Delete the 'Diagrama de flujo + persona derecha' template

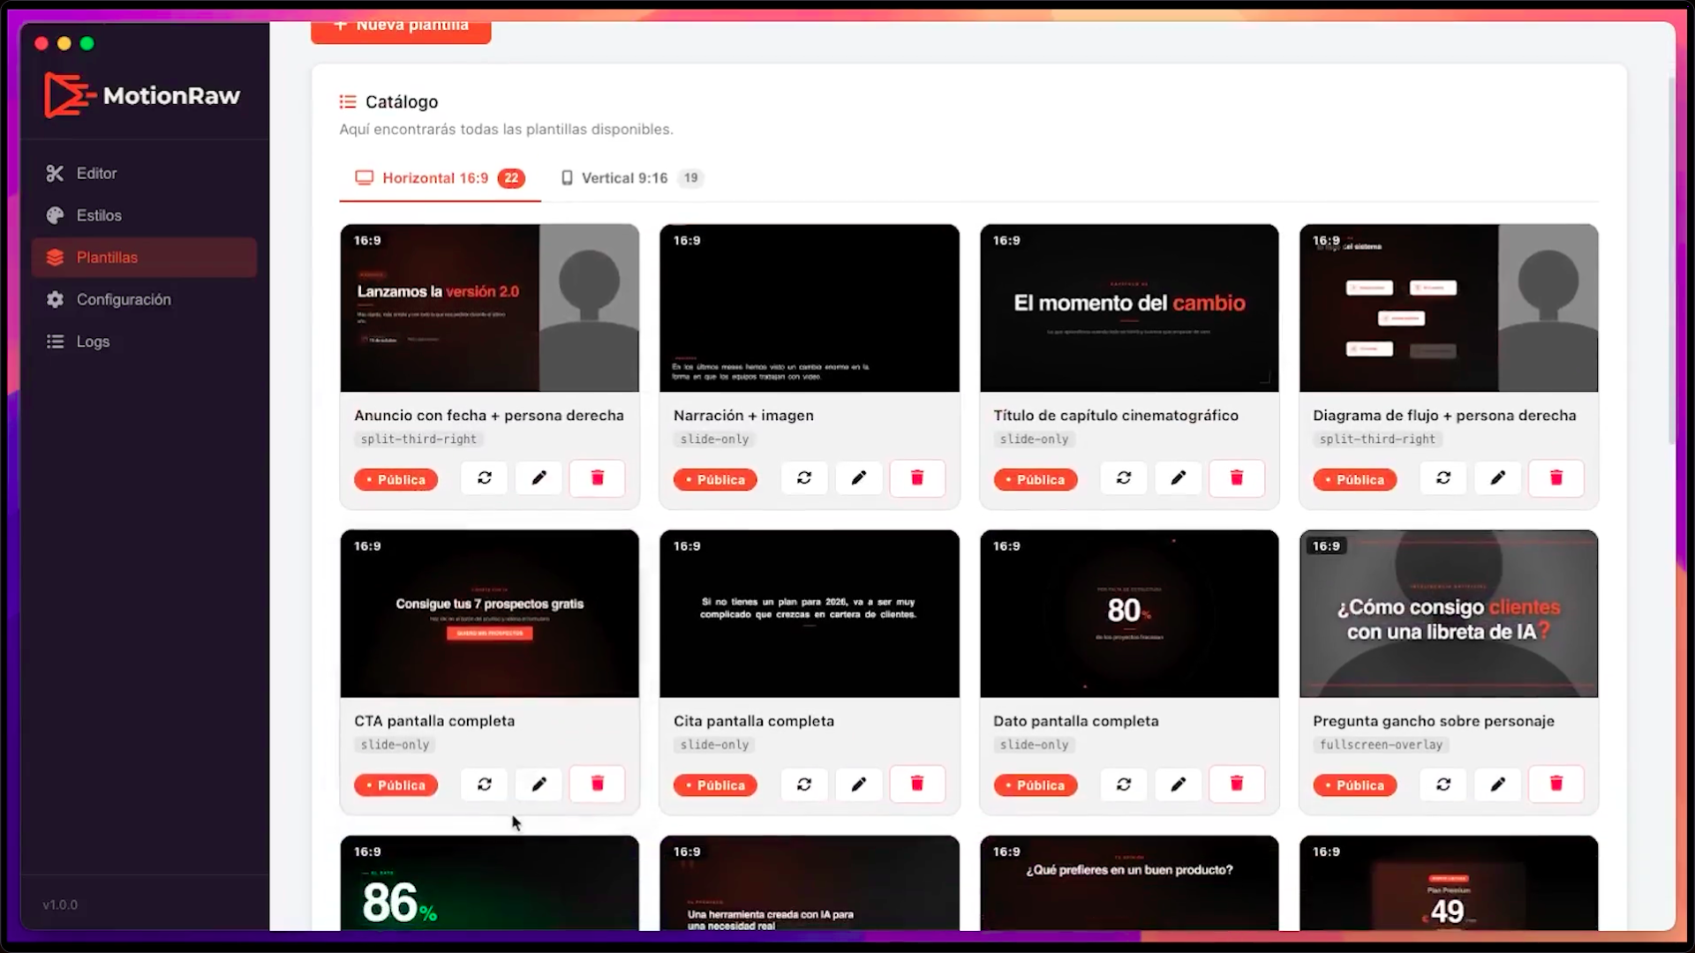click(x=1556, y=478)
